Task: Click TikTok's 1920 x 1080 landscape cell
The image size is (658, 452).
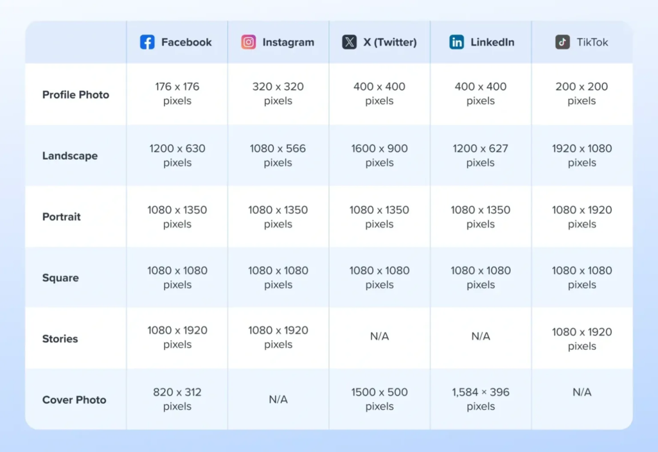Action: coord(582,155)
